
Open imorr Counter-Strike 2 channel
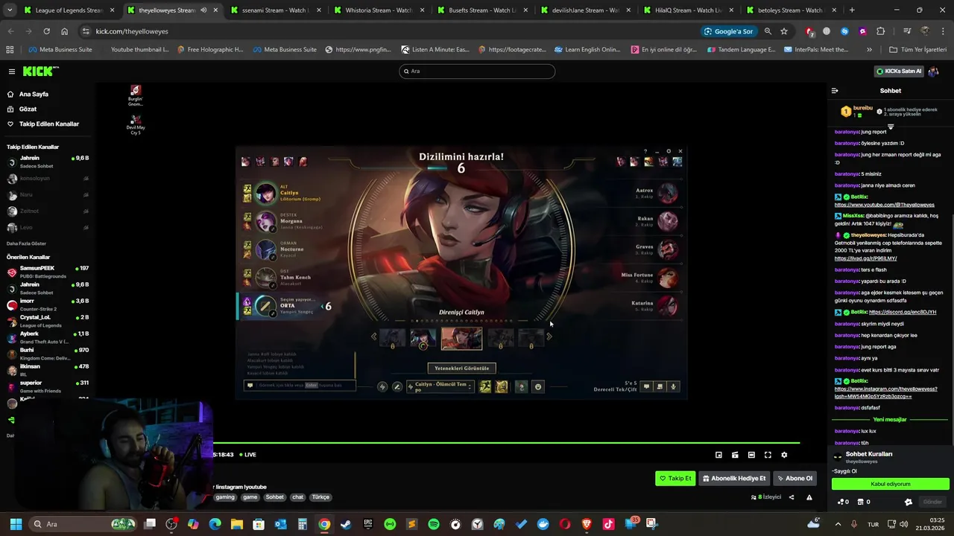(47, 304)
